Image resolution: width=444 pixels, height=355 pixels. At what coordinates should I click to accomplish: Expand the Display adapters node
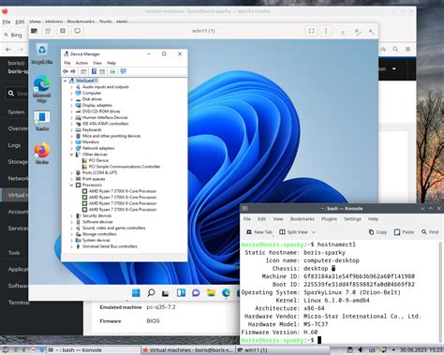[x=71, y=105]
